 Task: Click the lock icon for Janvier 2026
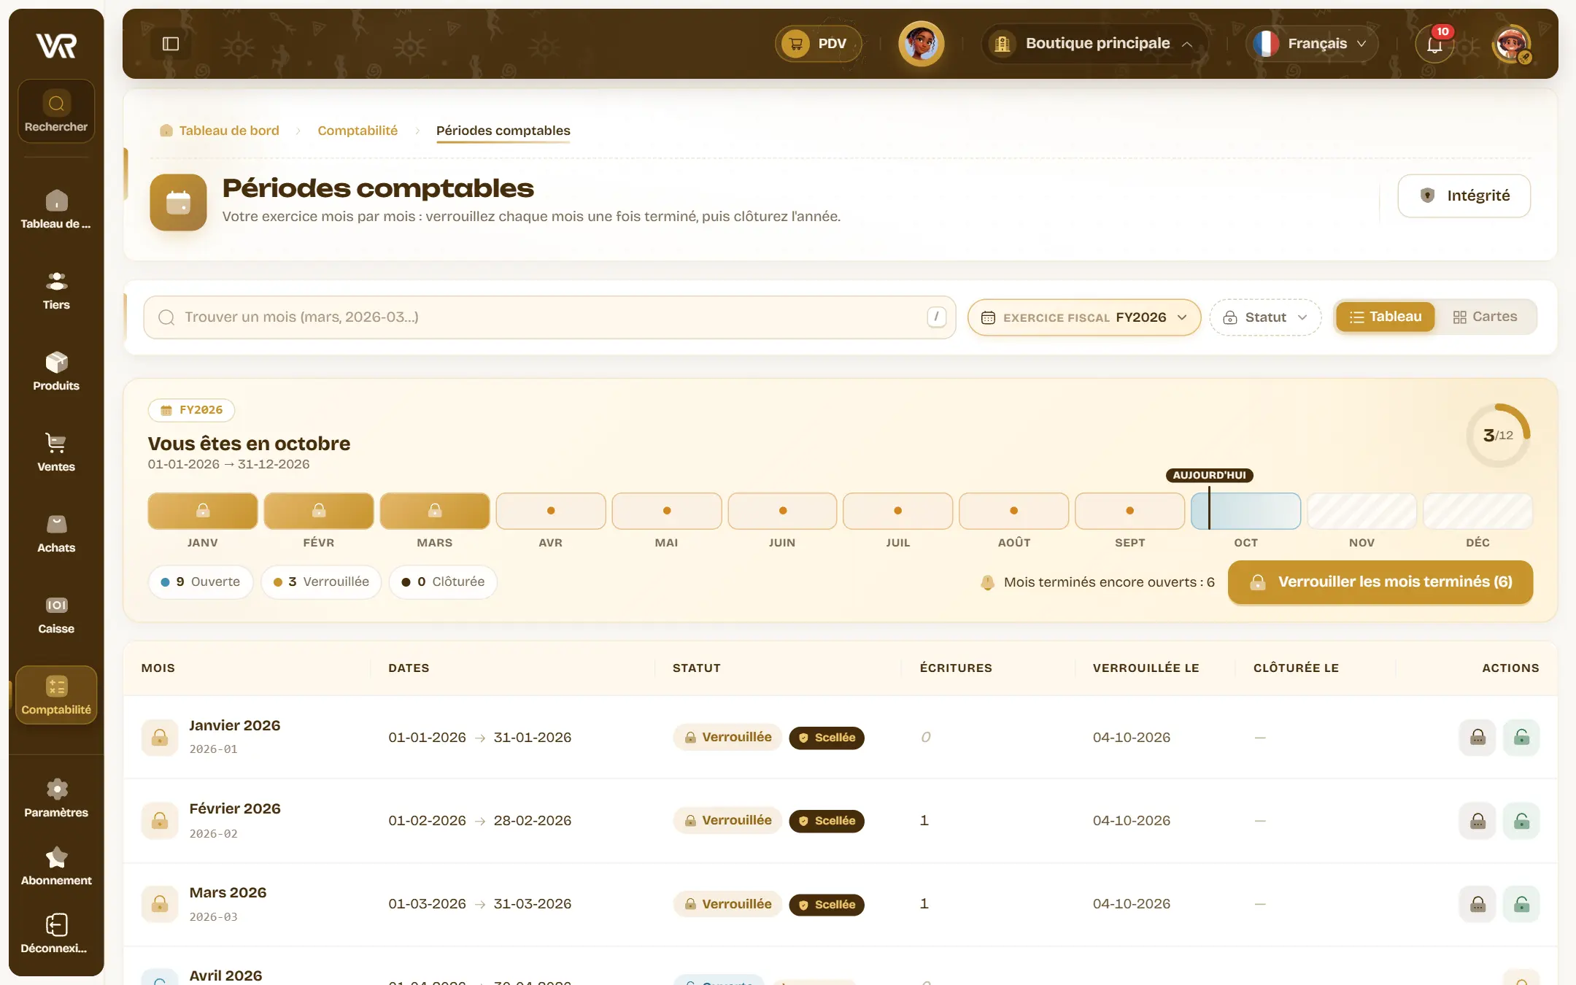(x=1477, y=737)
